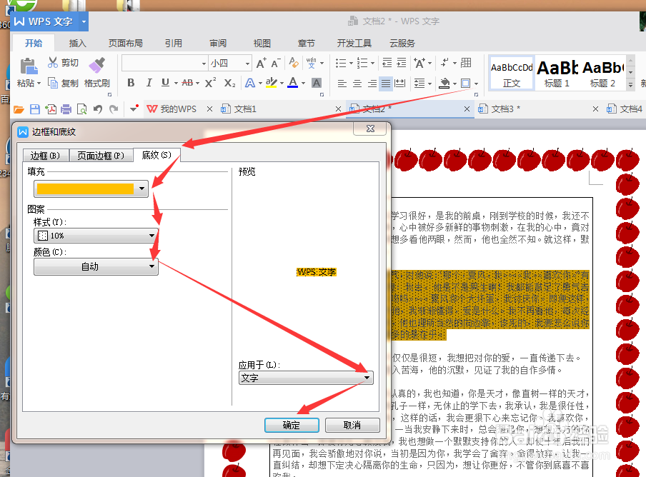The height and width of the screenshot is (477, 646).
Task: Open the 插入 ribbon tab
Action: [x=77, y=43]
